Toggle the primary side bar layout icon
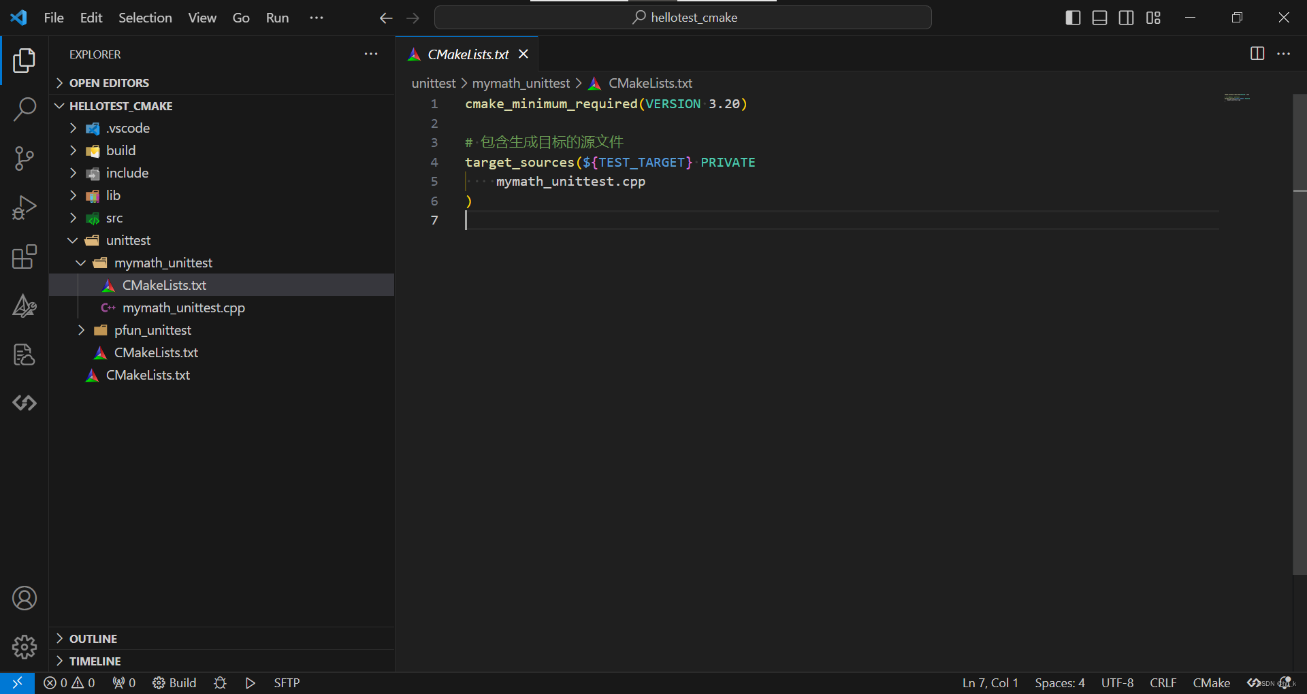The width and height of the screenshot is (1307, 694). (x=1073, y=18)
